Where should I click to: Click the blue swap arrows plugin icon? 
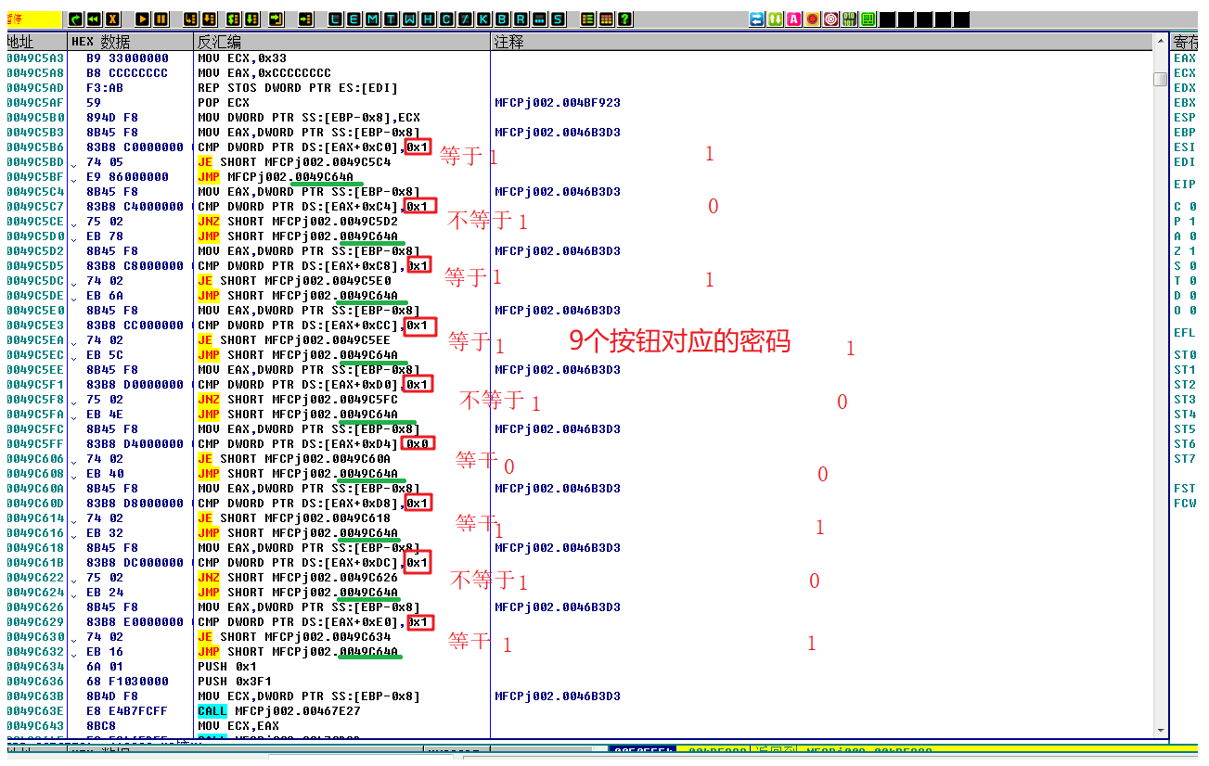point(757,19)
